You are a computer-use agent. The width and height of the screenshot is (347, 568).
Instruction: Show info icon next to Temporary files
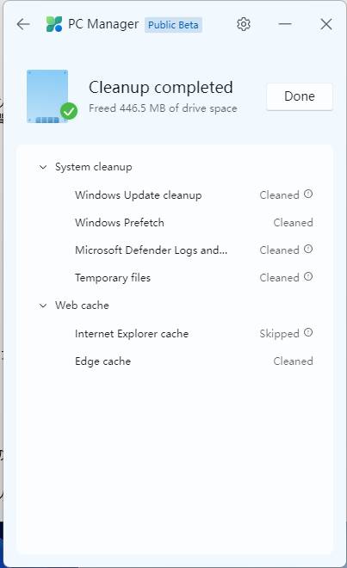click(308, 277)
